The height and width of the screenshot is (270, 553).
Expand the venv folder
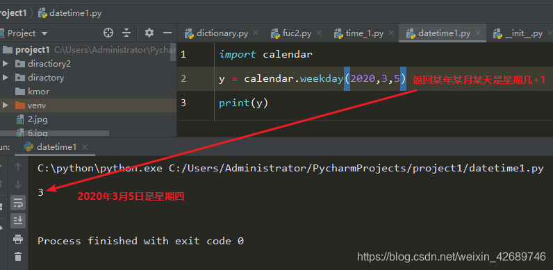(6, 106)
